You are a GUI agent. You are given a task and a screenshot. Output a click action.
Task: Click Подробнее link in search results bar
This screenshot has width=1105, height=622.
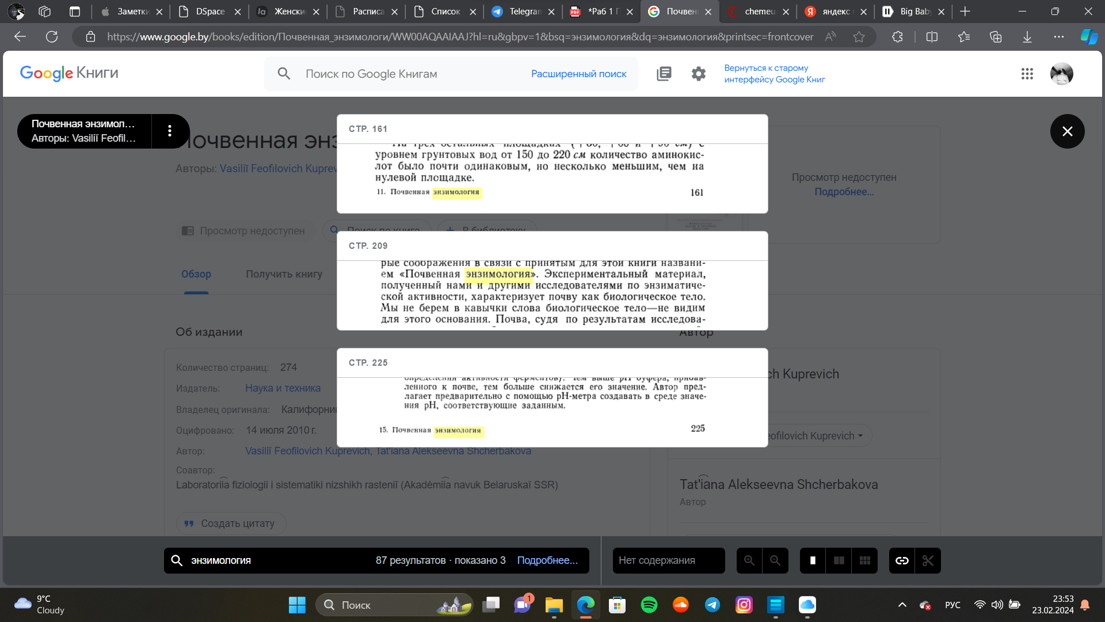tap(547, 560)
